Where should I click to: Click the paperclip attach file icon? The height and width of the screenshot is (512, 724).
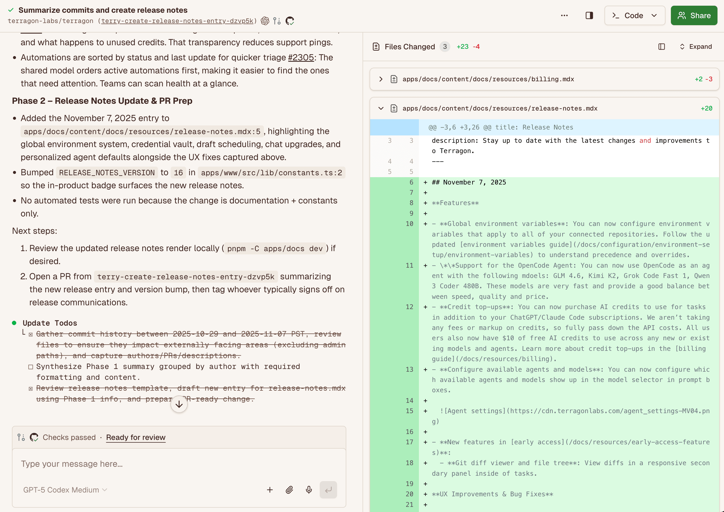[x=289, y=490]
